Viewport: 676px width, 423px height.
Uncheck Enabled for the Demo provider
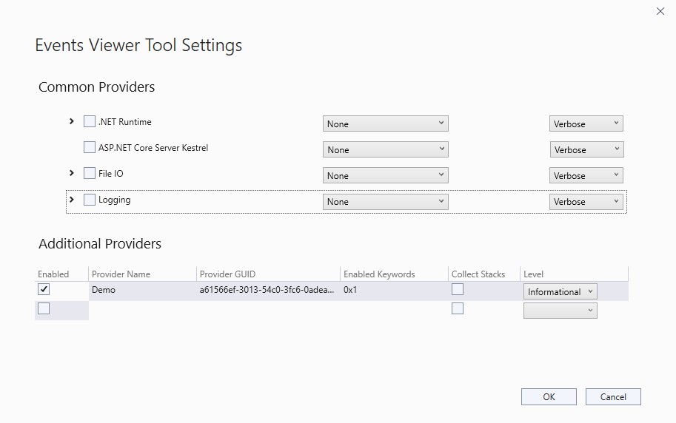pyautogui.click(x=44, y=289)
